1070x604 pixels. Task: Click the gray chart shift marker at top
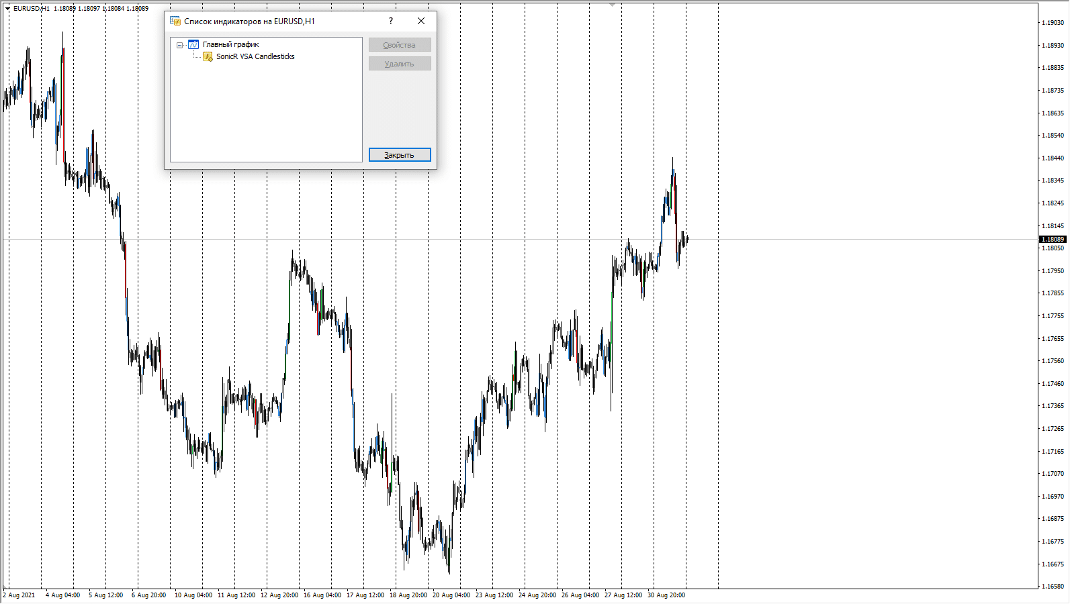coord(612,5)
